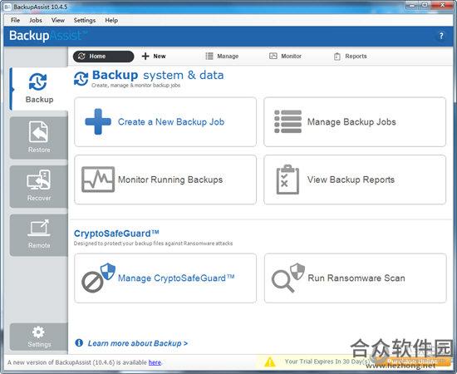
Task: Open the Backup sidebar section
Action: pos(39,89)
